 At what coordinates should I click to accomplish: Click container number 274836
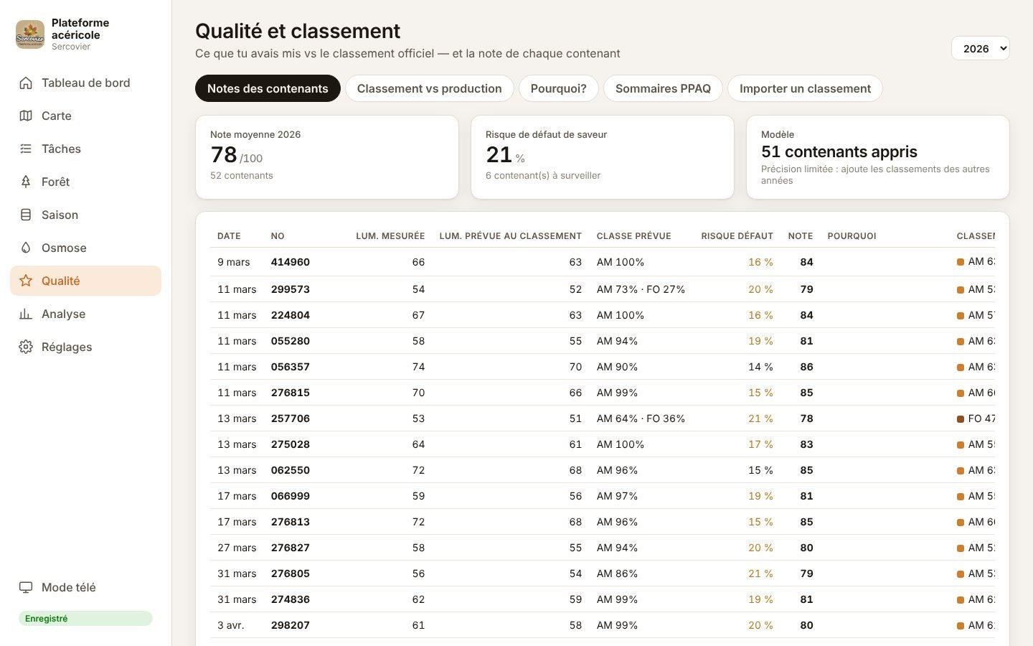click(x=291, y=599)
